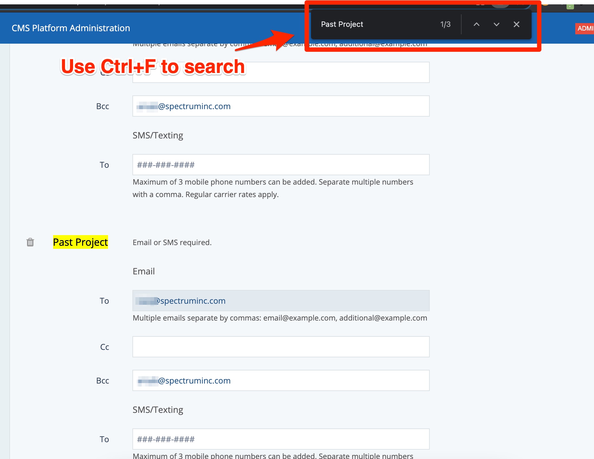Focus the lower SMS To phone field

point(281,439)
